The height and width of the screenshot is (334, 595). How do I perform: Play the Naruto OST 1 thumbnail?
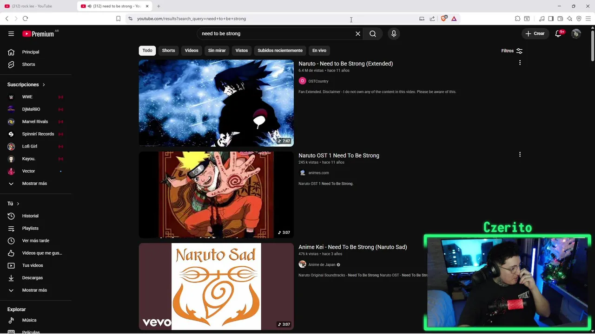point(216,195)
